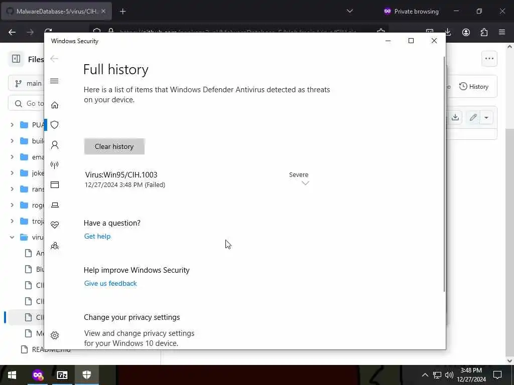Open Virus & threat protection shield icon
The height and width of the screenshot is (385, 514).
pos(55,125)
